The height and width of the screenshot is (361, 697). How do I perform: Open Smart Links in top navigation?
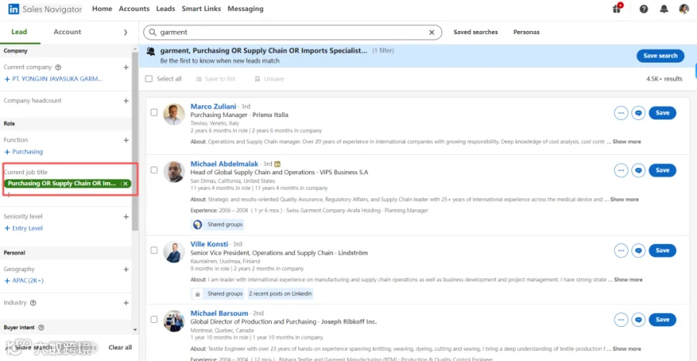pos(201,9)
